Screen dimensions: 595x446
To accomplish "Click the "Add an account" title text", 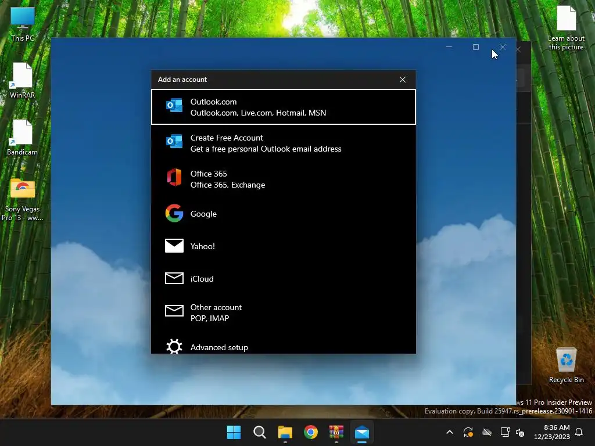I will click(x=182, y=80).
